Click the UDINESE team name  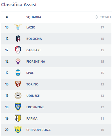33,96
